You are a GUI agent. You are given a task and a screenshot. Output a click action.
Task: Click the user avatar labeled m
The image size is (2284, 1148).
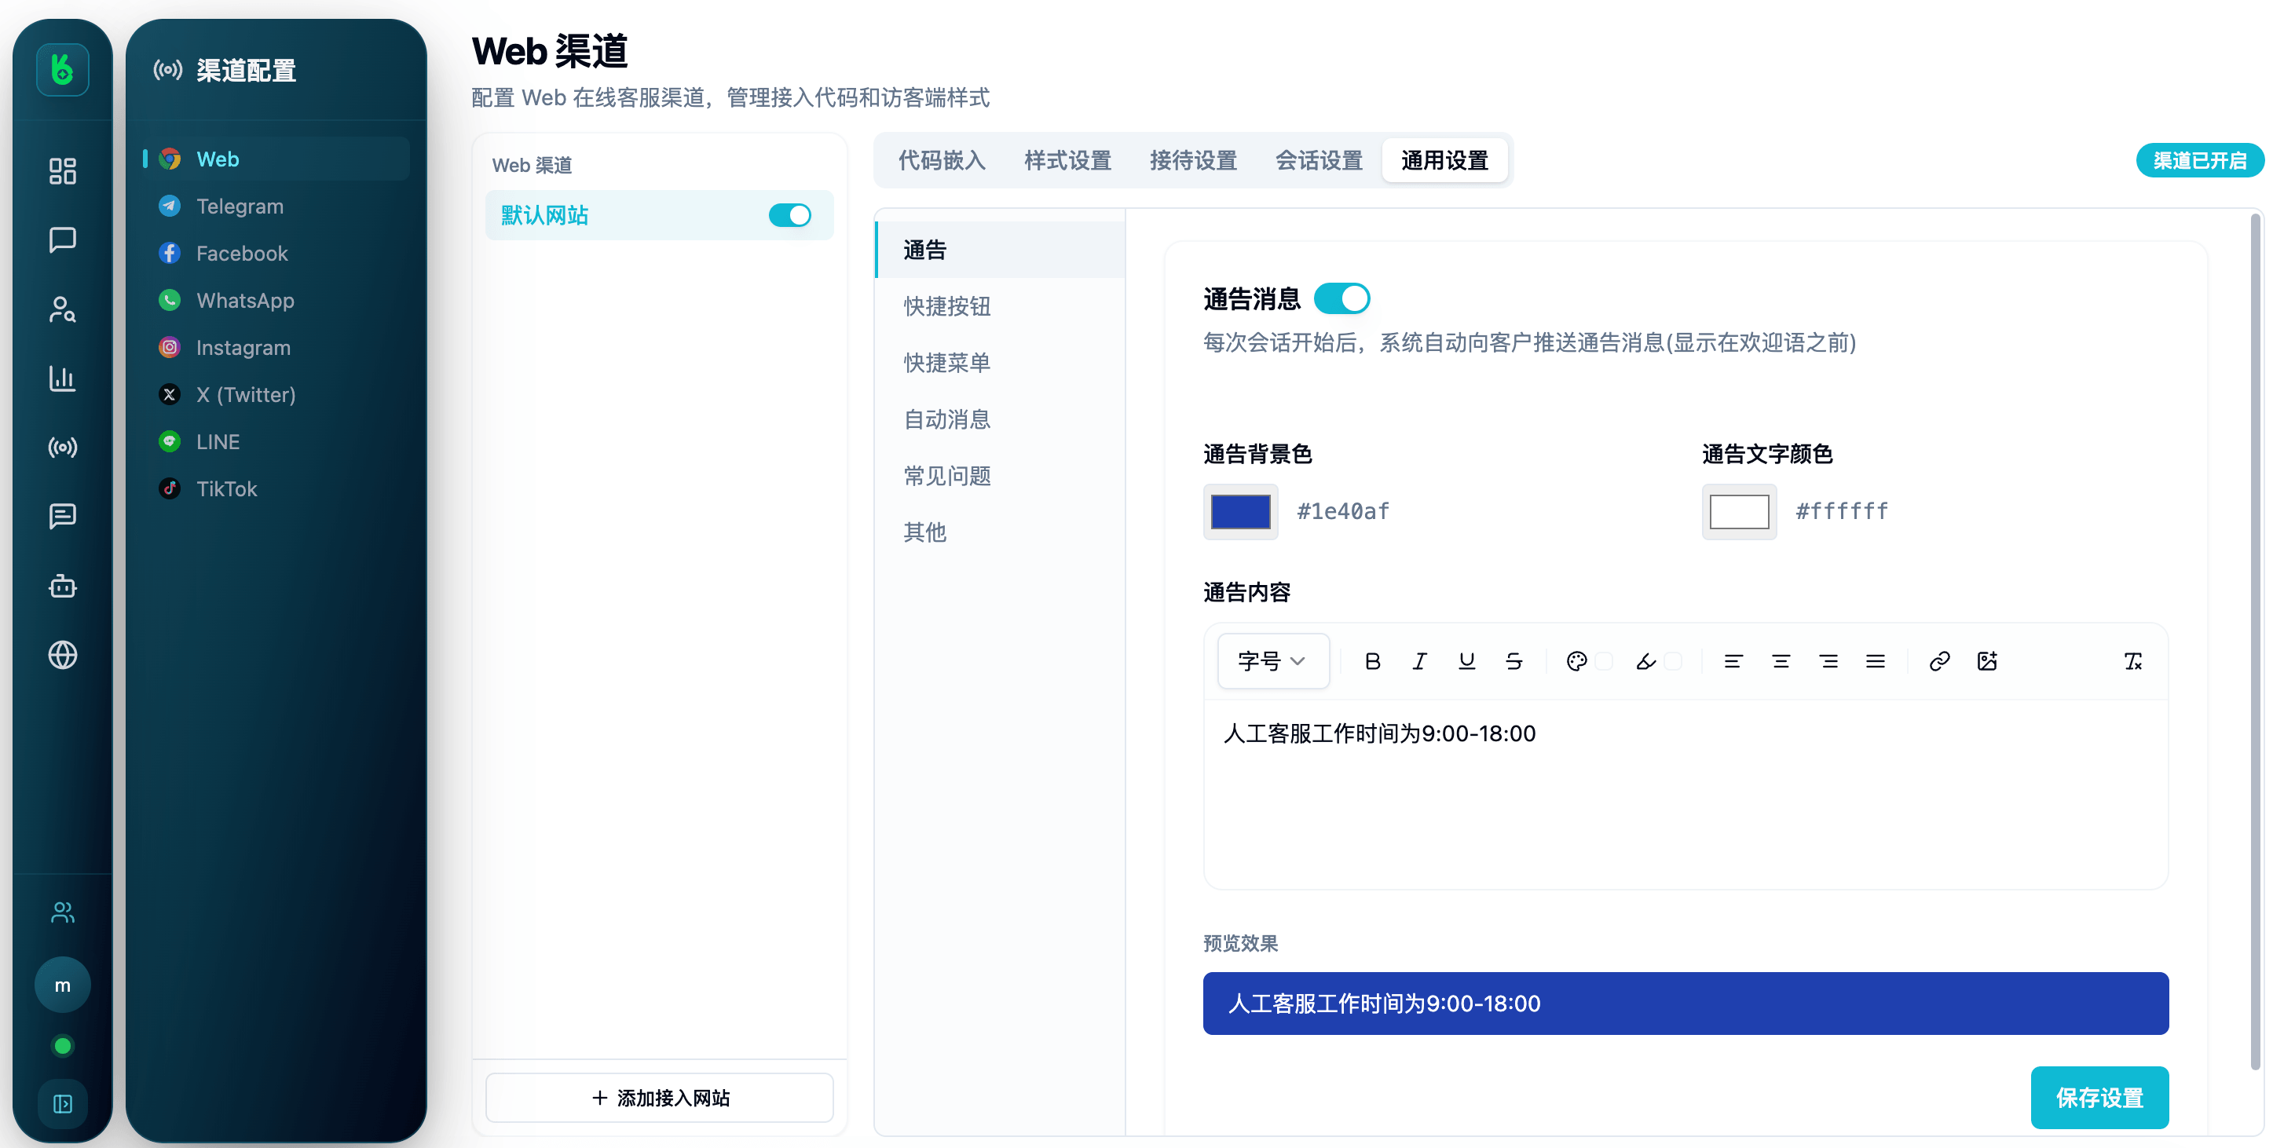pyautogui.click(x=62, y=985)
